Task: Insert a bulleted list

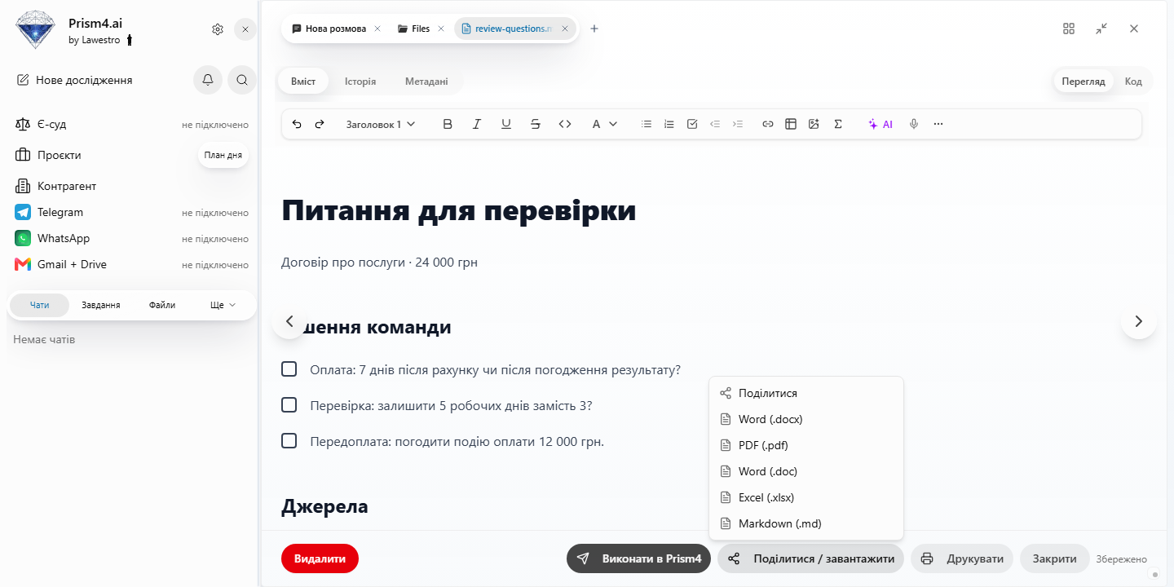Action: click(647, 124)
